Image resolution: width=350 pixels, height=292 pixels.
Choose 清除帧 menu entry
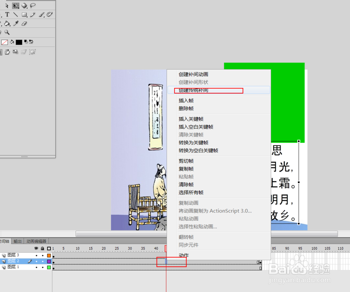[219, 184]
